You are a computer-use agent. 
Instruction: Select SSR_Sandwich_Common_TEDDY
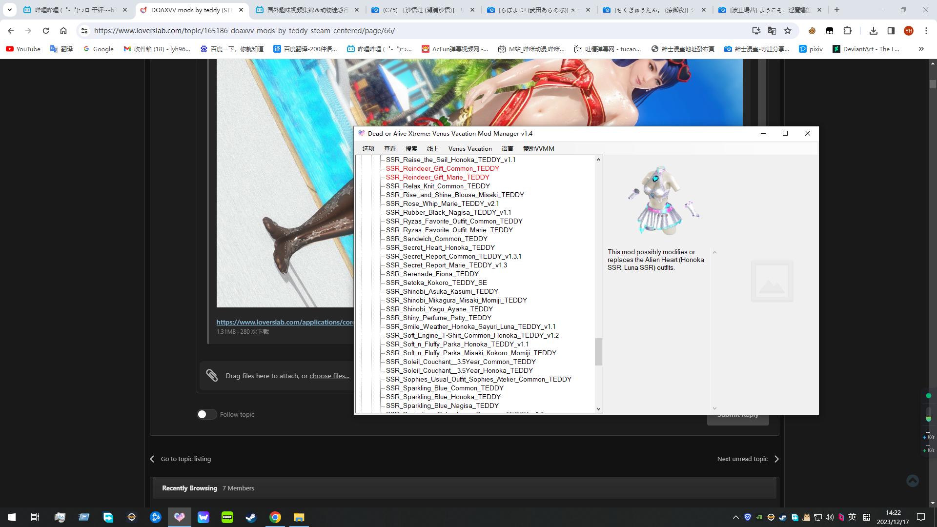coord(436,239)
